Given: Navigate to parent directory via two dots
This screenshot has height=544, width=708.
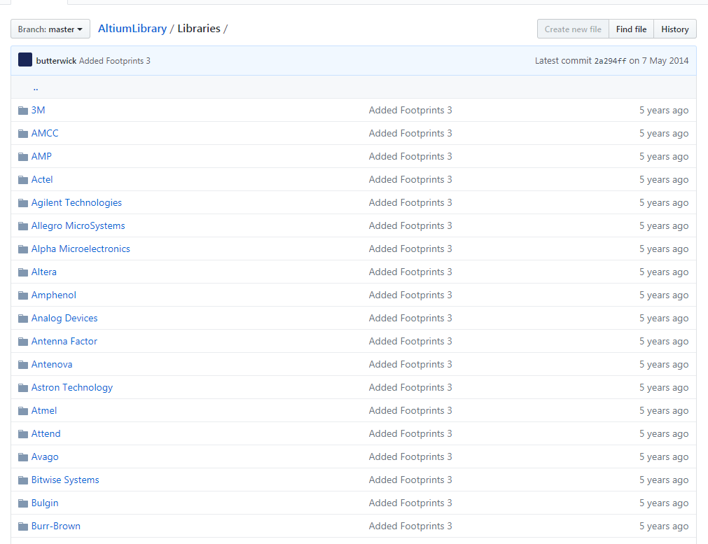Looking at the screenshot, I should click(x=35, y=88).
